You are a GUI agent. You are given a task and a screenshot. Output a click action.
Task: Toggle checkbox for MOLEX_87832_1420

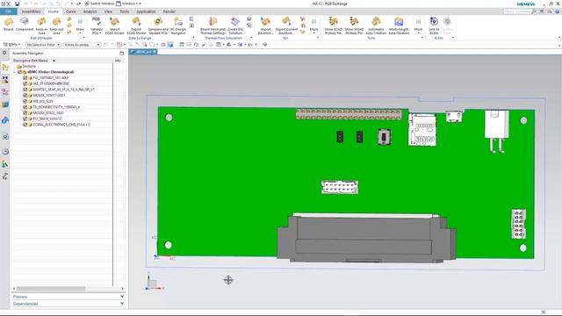point(25,113)
